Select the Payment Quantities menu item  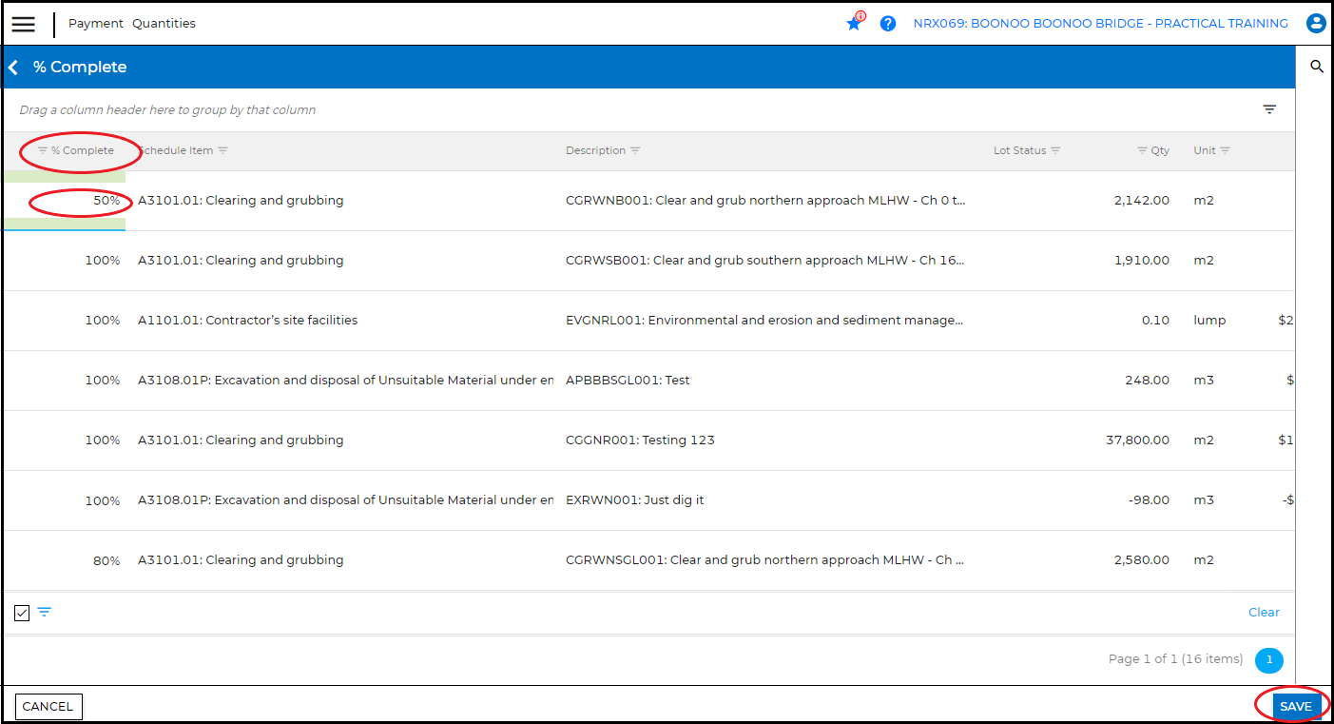[x=131, y=23]
